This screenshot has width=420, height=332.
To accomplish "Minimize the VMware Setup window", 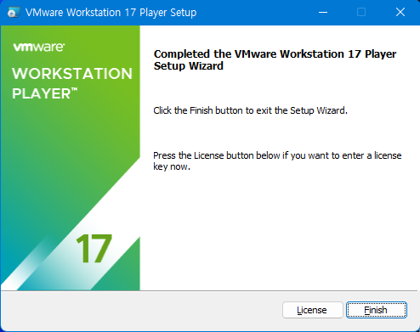I will pyautogui.click(x=323, y=13).
